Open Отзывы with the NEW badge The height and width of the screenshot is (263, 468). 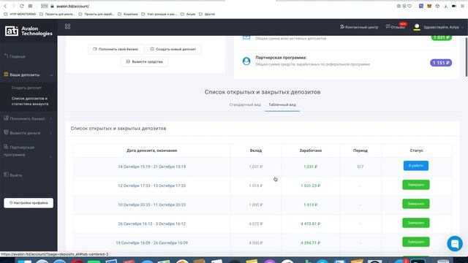click(396, 27)
